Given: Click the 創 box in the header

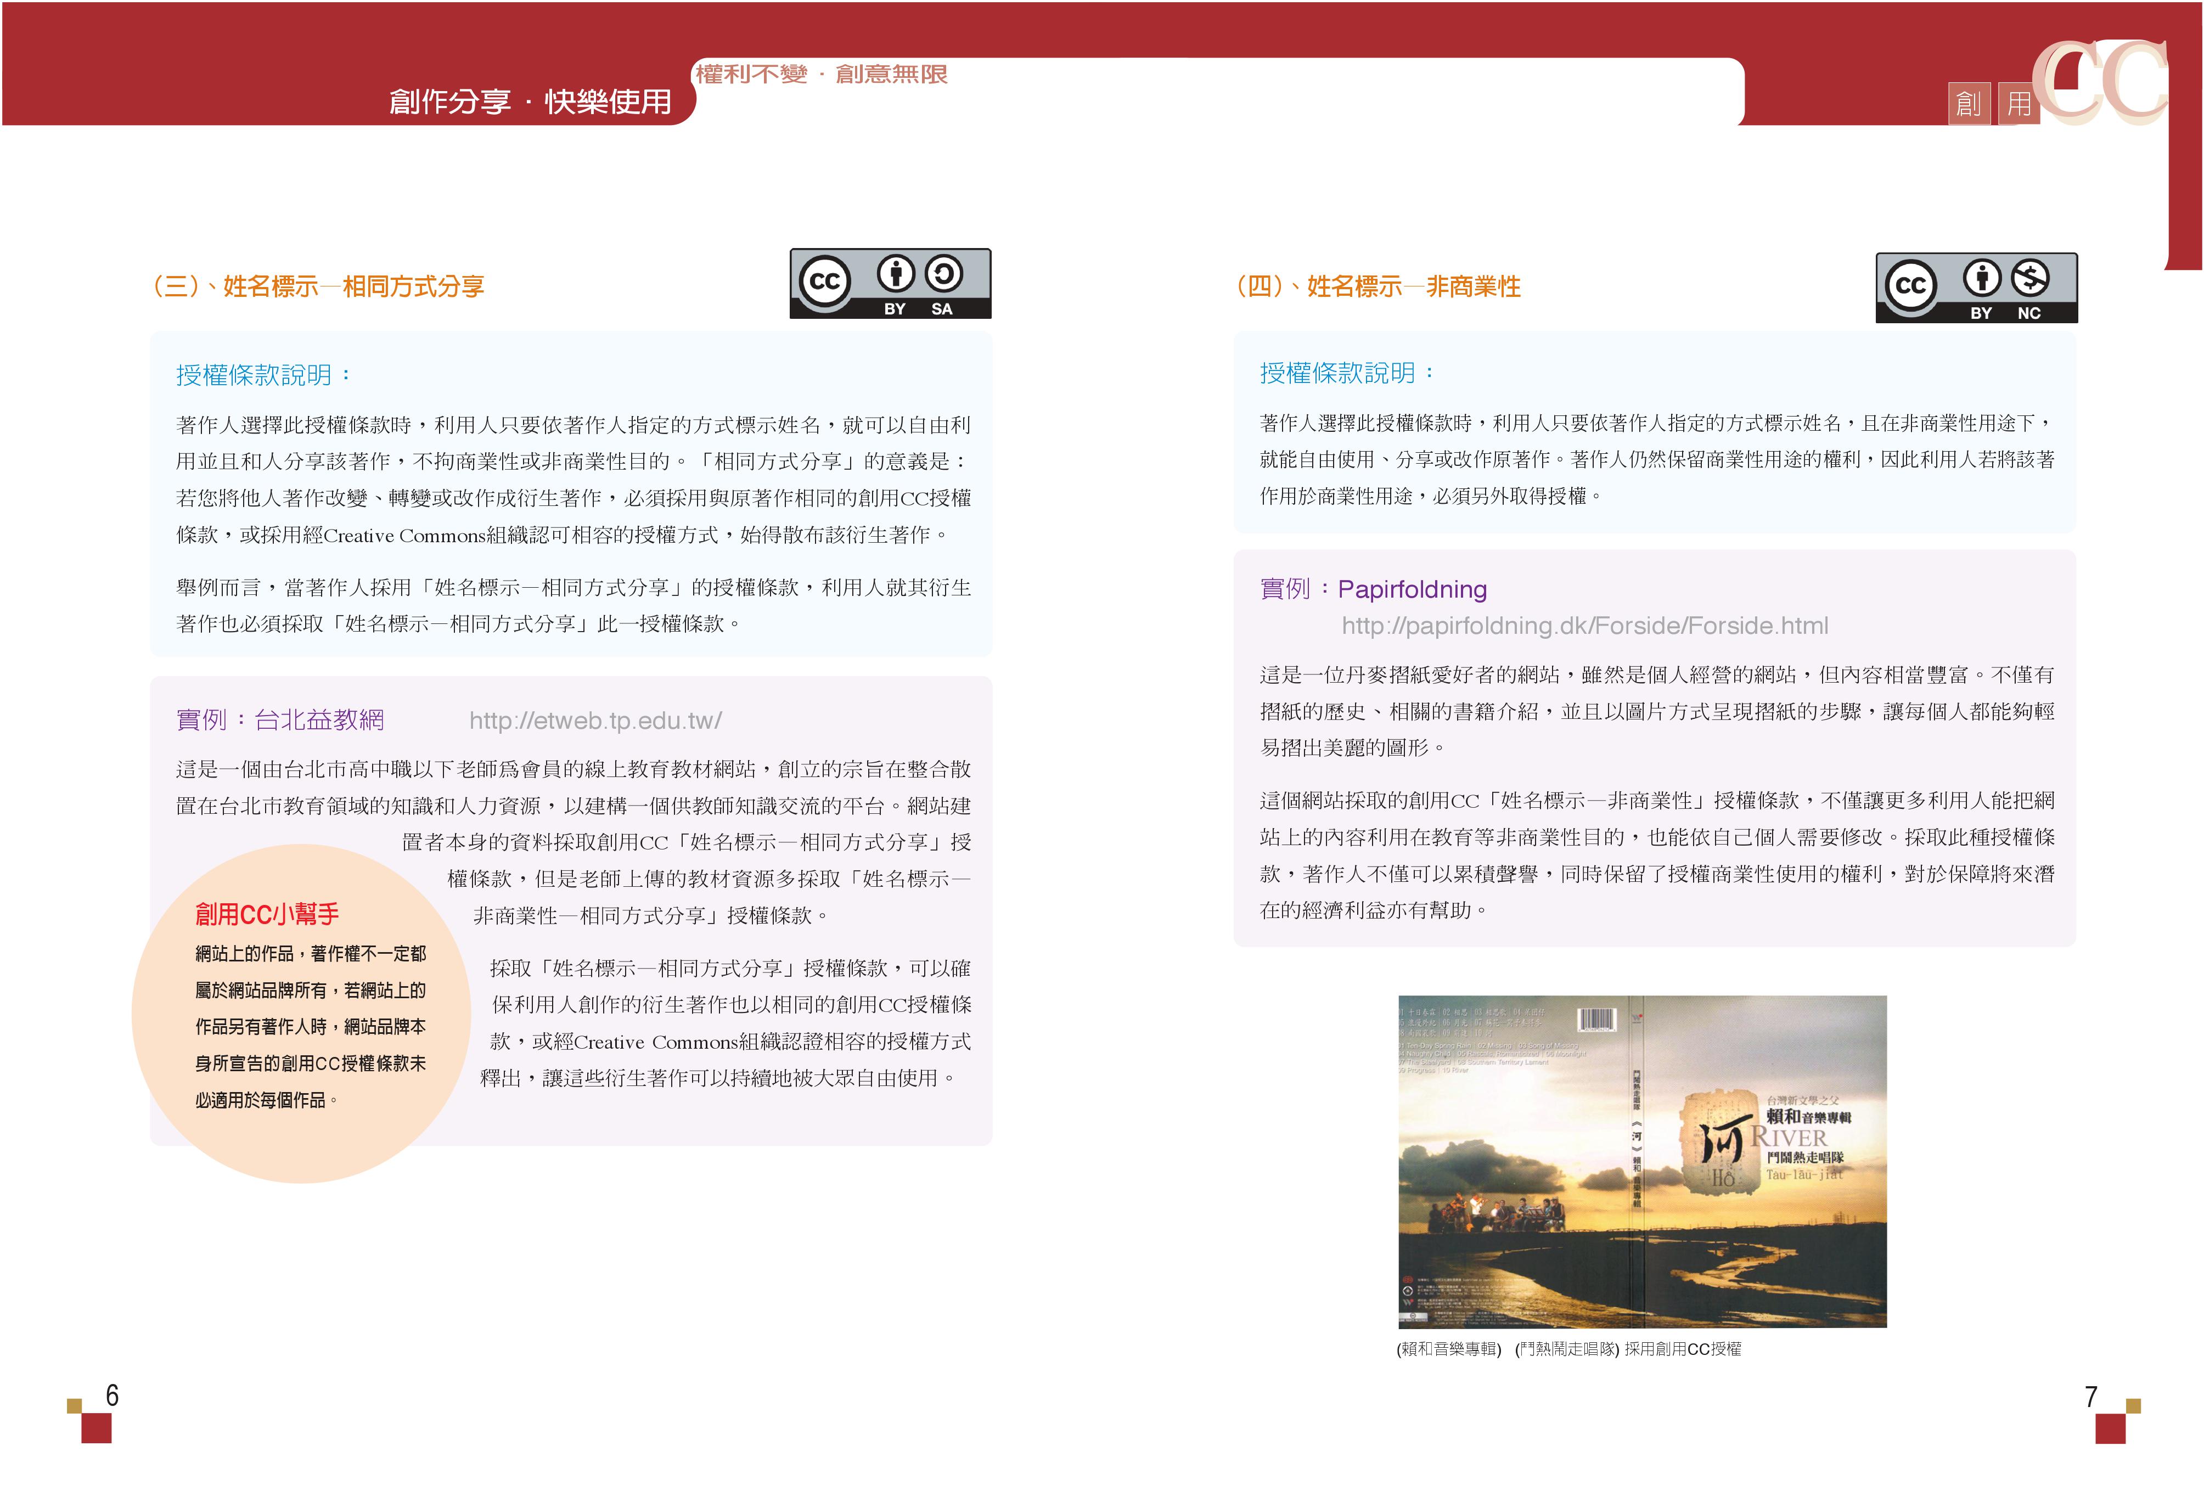Looking at the screenshot, I should point(1969,103).
